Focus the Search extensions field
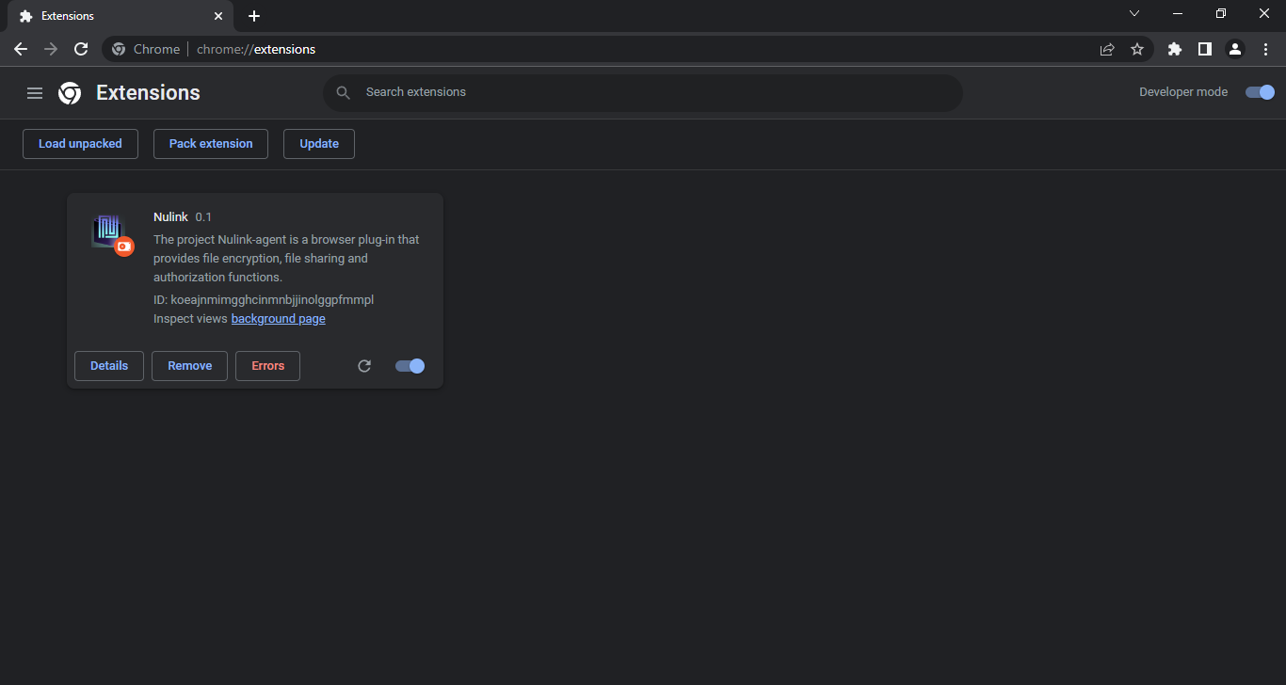This screenshot has height=685, width=1286. [650, 92]
